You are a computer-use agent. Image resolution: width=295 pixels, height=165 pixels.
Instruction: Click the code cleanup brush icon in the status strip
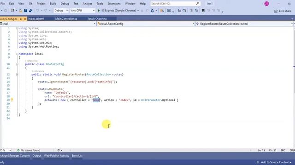coord(59,150)
